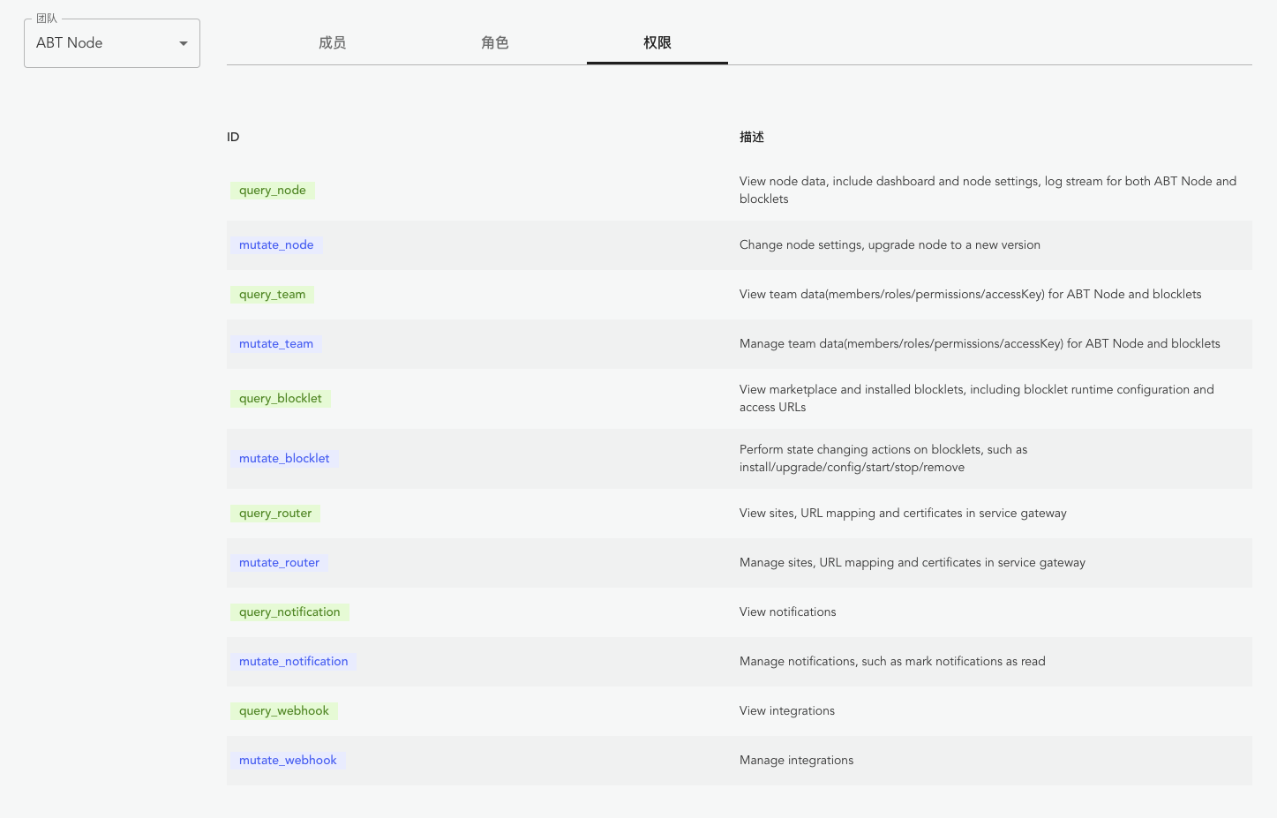The width and height of the screenshot is (1277, 818).
Task: Switch to the 成员 tab
Action: tap(332, 42)
